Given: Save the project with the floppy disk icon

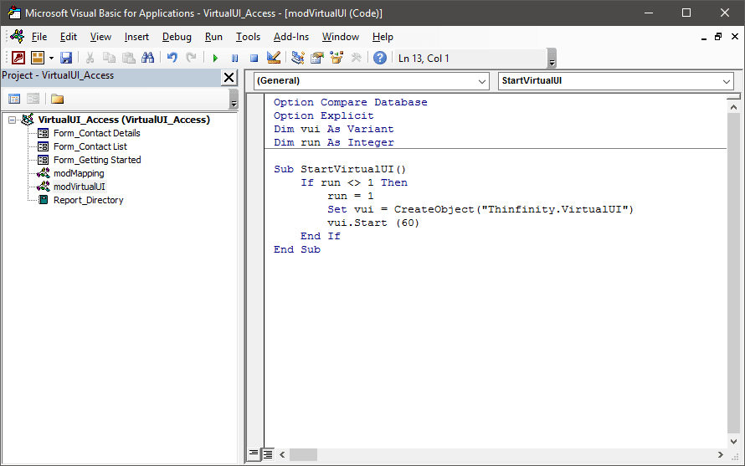Looking at the screenshot, I should (65, 58).
